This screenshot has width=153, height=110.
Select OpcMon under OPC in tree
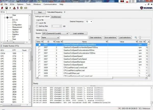pos(15,32)
